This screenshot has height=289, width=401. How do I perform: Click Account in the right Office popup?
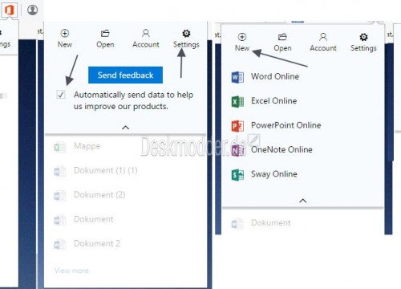pos(323,43)
